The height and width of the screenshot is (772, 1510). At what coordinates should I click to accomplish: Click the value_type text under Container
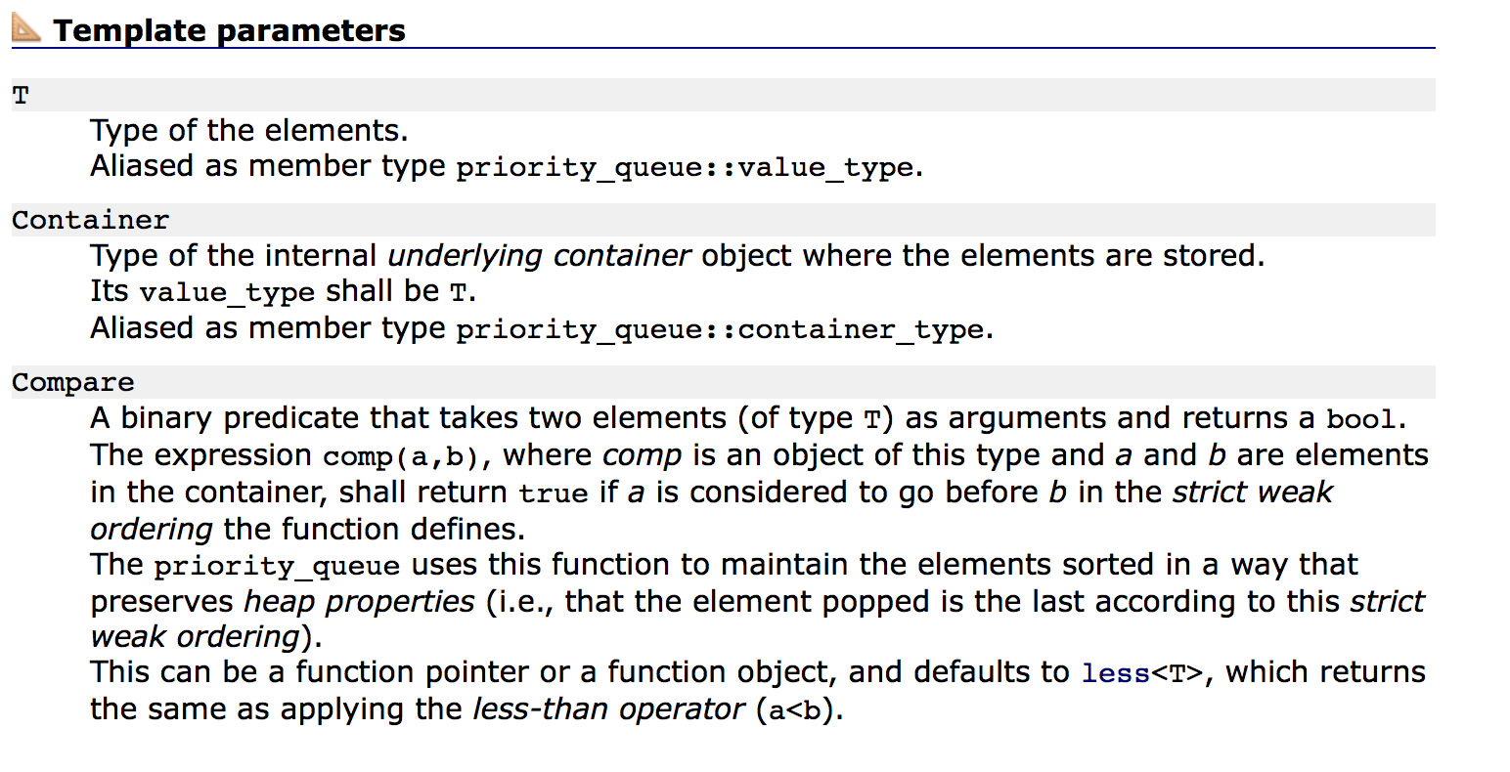(x=227, y=293)
